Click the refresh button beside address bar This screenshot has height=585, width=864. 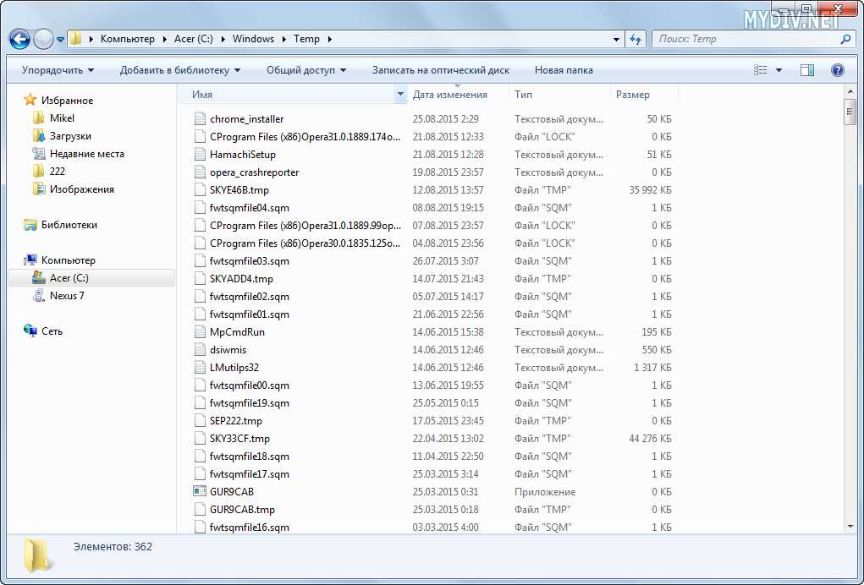coord(636,39)
